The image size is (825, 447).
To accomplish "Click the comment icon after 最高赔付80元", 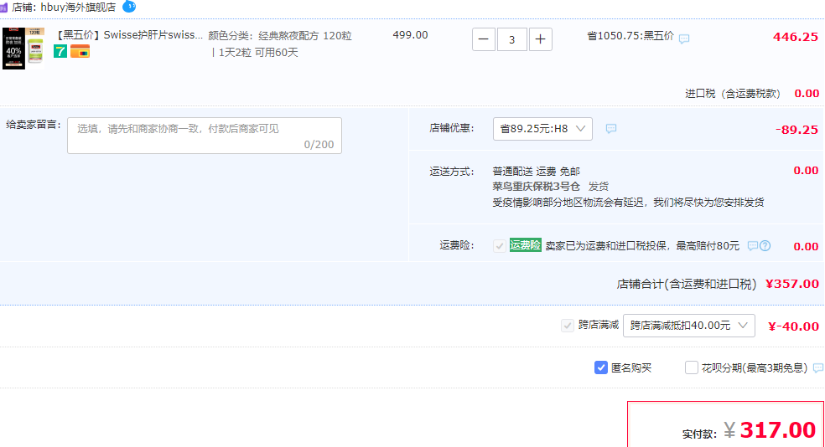I will (x=753, y=246).
